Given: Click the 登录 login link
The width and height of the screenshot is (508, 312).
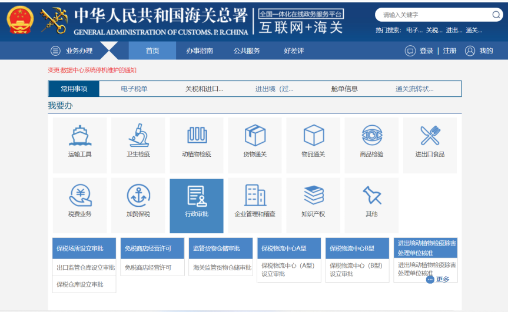Looking at the screenshot, I should (426, 51).
